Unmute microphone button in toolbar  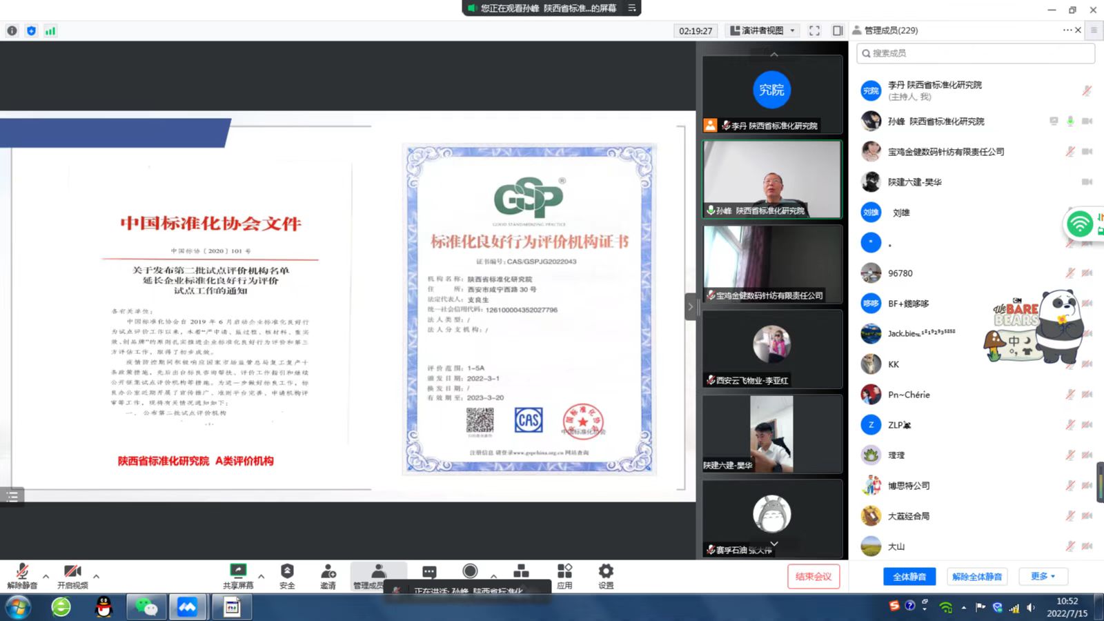tap(22, 575)
